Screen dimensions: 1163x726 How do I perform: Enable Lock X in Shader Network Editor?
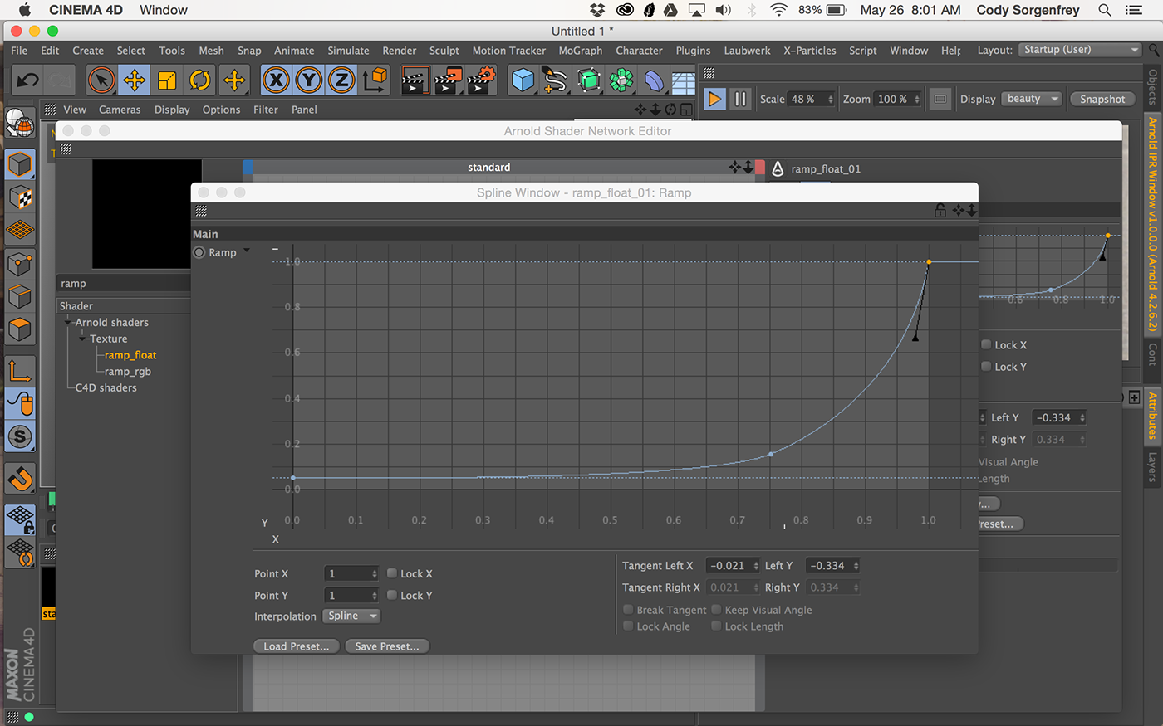[986, 344]
